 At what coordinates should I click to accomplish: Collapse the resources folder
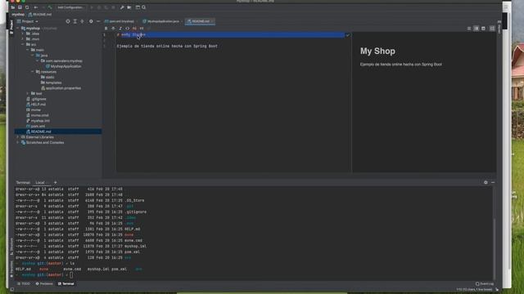[33, 72]
